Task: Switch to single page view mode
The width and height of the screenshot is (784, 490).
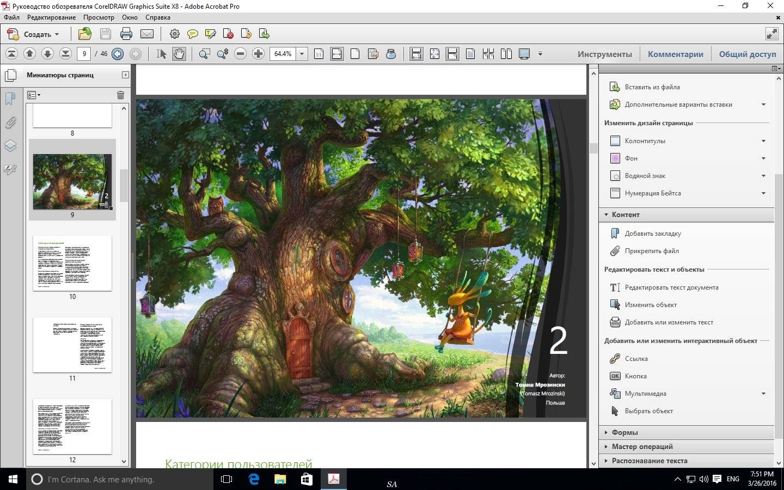Action: 470,53
